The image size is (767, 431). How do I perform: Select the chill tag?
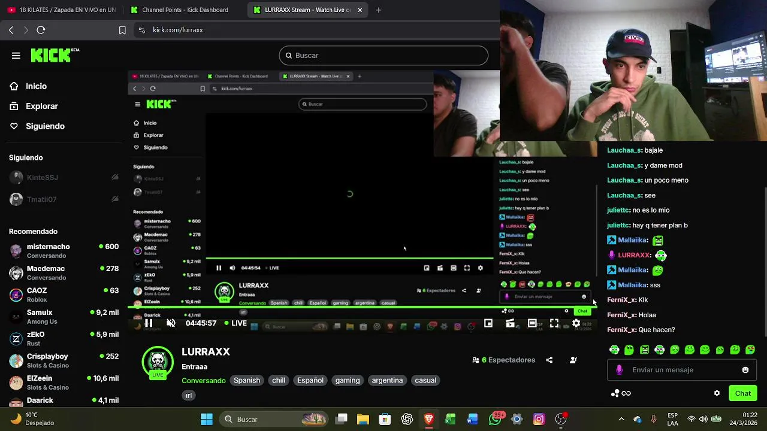[279, 380]
